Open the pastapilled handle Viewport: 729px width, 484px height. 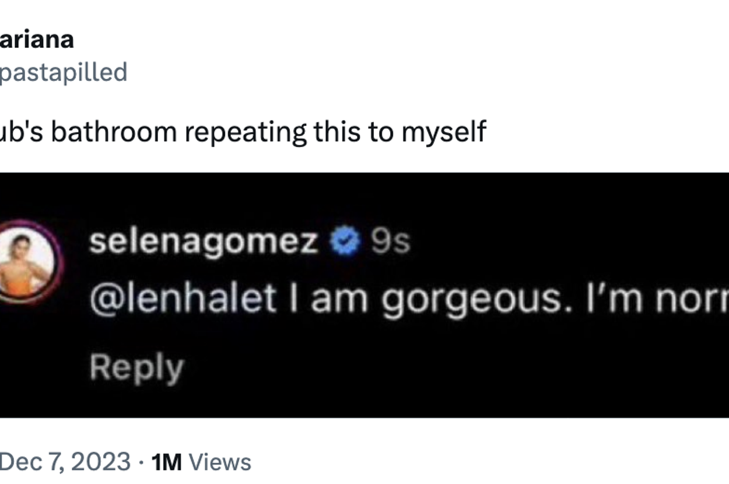63,72
